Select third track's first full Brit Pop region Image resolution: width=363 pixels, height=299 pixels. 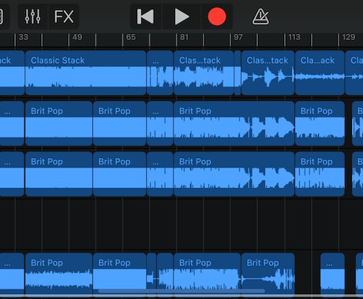pos(58,174)
